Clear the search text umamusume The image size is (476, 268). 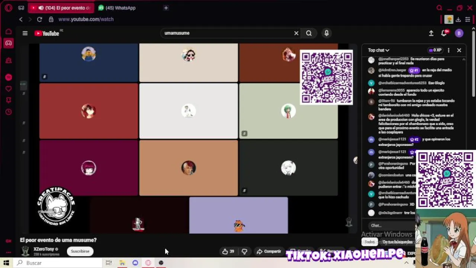(296, 33)
